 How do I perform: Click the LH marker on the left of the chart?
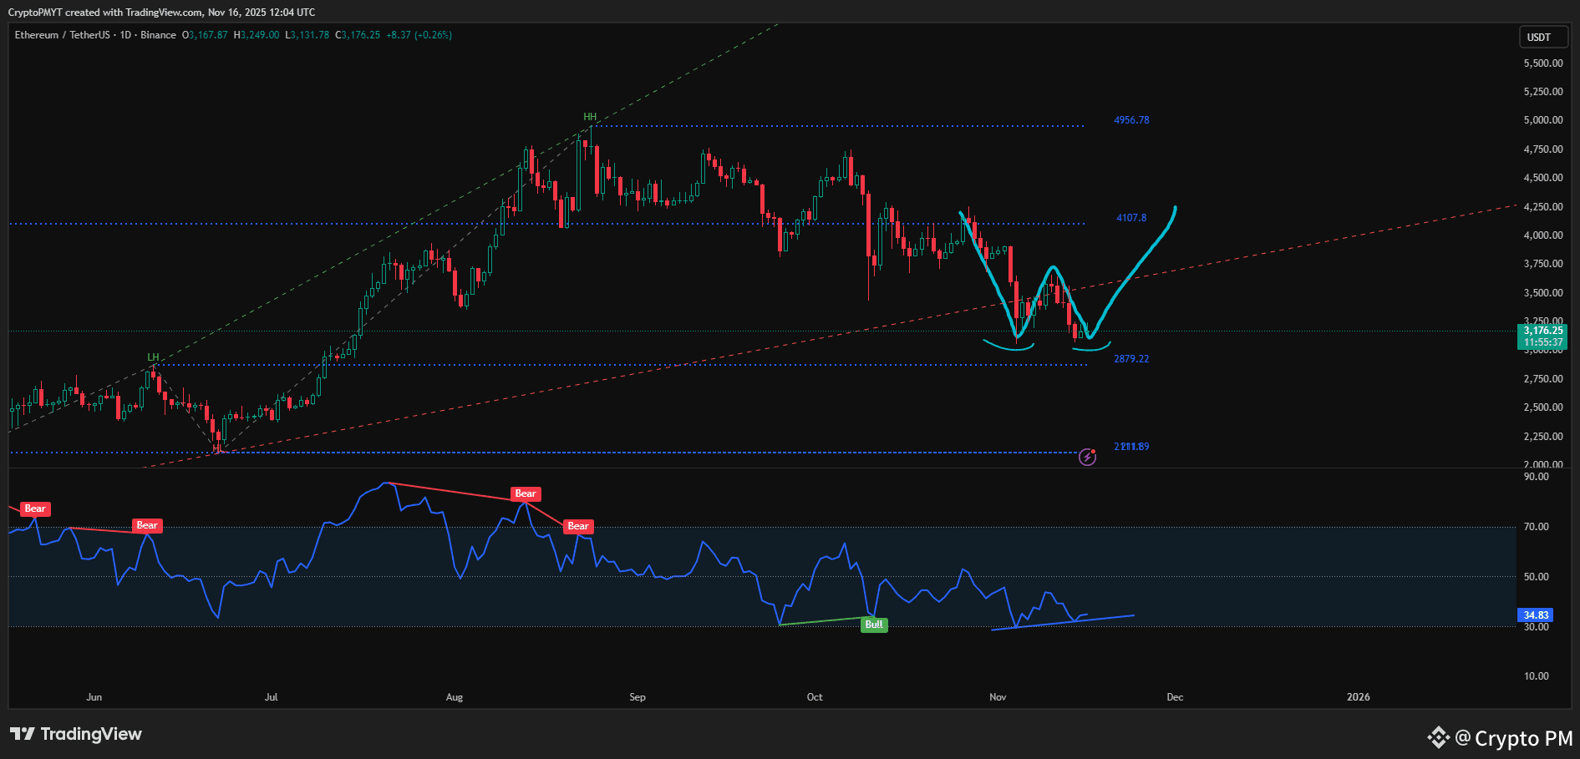point(152,357)
